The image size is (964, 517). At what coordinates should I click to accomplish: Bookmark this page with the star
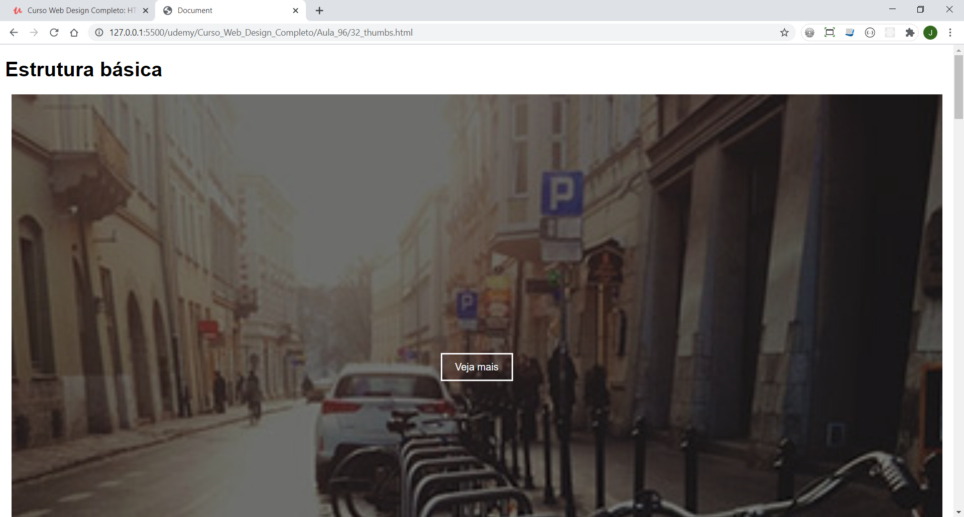(x=784, y=33)
